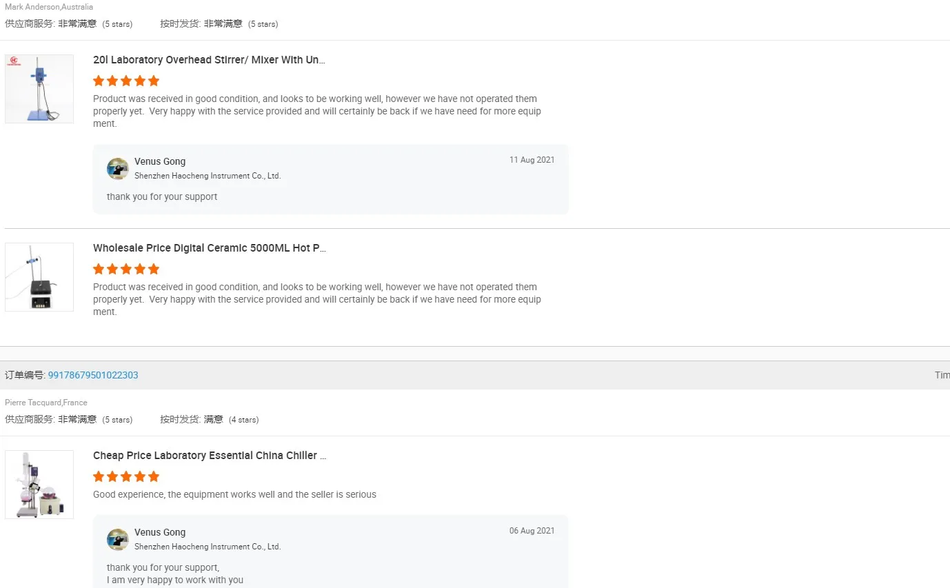Click the star rating under the Overhead Stirrer title
Screen dimensions: 950x588
(126, 81)
